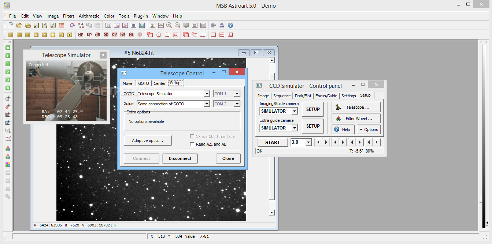
Task: Click the gold divide icon
Action: click(x=27, y=35)
